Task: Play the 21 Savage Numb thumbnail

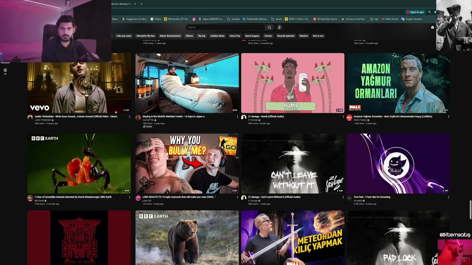Action: (x=293, y=83)
